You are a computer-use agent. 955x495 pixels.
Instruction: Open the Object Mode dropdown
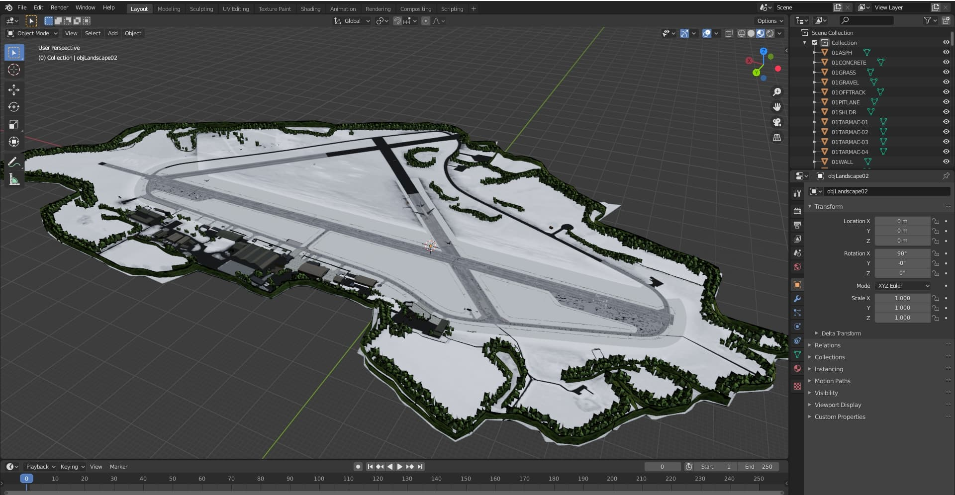click(33, 33)
